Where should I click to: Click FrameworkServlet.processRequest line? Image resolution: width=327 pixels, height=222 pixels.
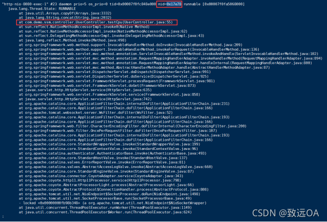point(117,81)
